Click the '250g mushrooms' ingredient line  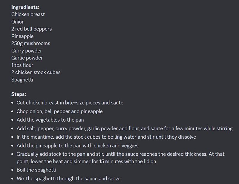click(31, 43)
